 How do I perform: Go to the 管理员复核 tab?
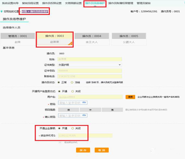coord(144,3)
